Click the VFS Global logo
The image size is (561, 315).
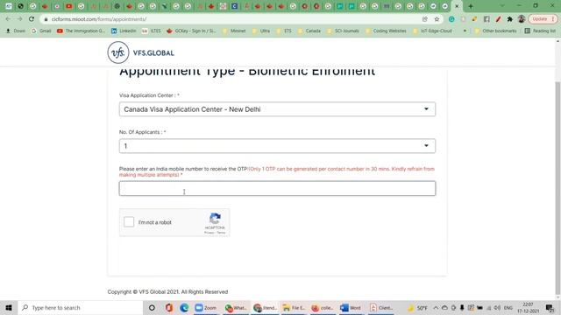(141, 52)
